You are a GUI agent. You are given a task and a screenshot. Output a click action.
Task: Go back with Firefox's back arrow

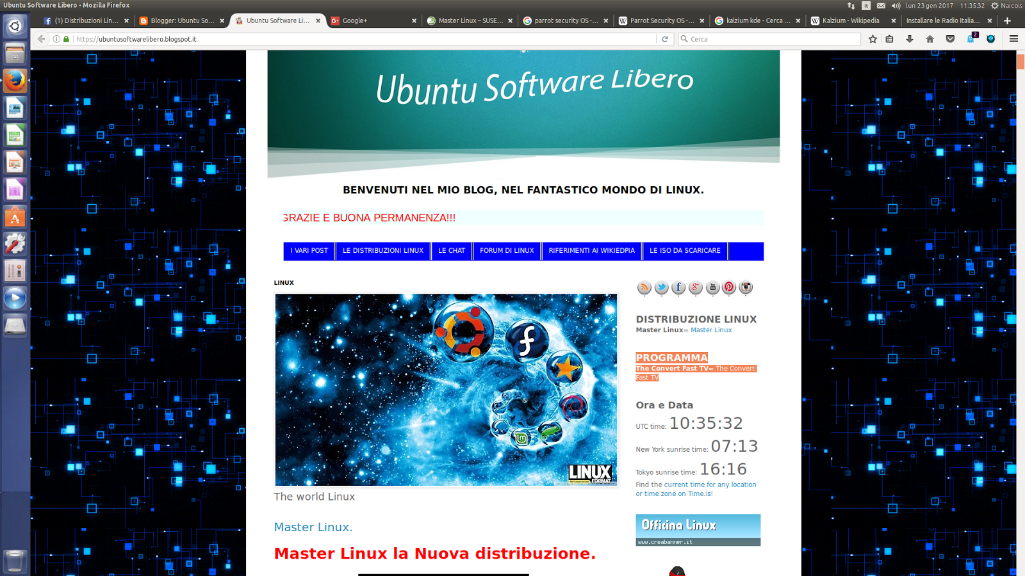pos(41,39)
